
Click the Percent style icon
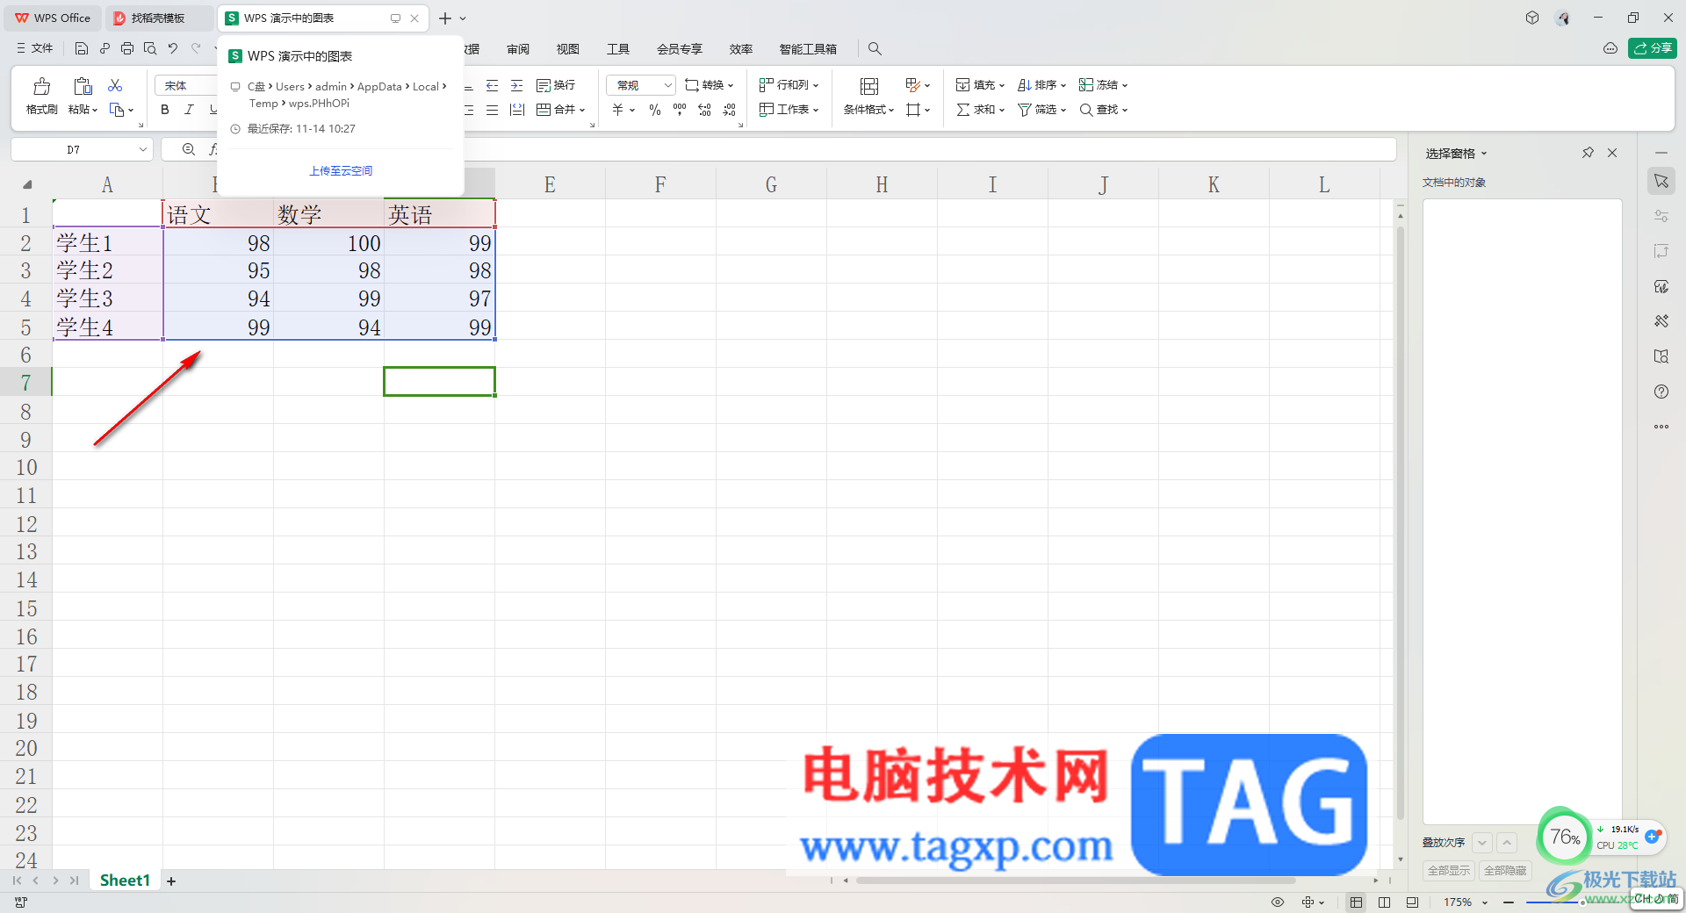[x=655, y=110]
